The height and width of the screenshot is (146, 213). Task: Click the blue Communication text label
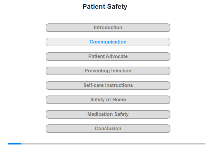108,42
